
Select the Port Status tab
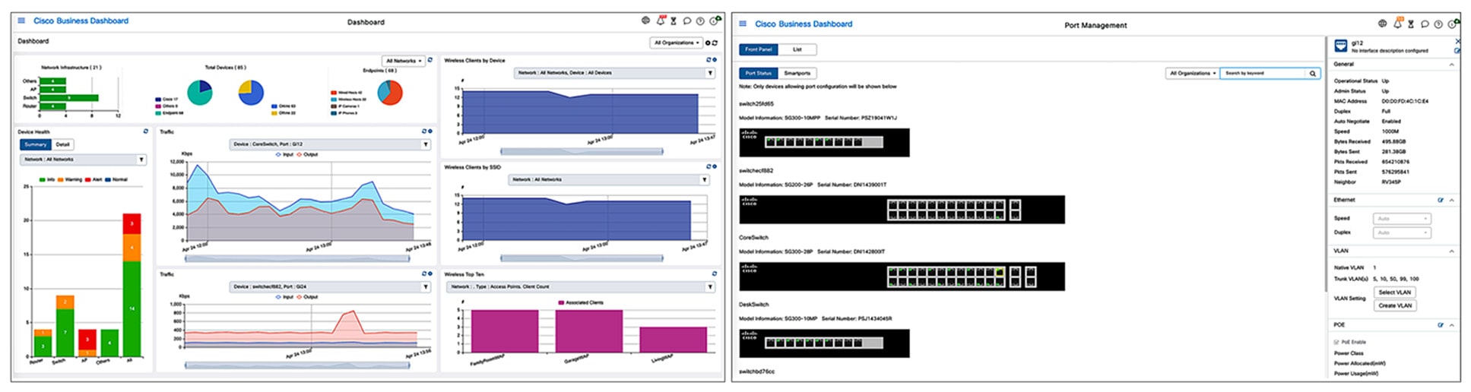[758, 73]
